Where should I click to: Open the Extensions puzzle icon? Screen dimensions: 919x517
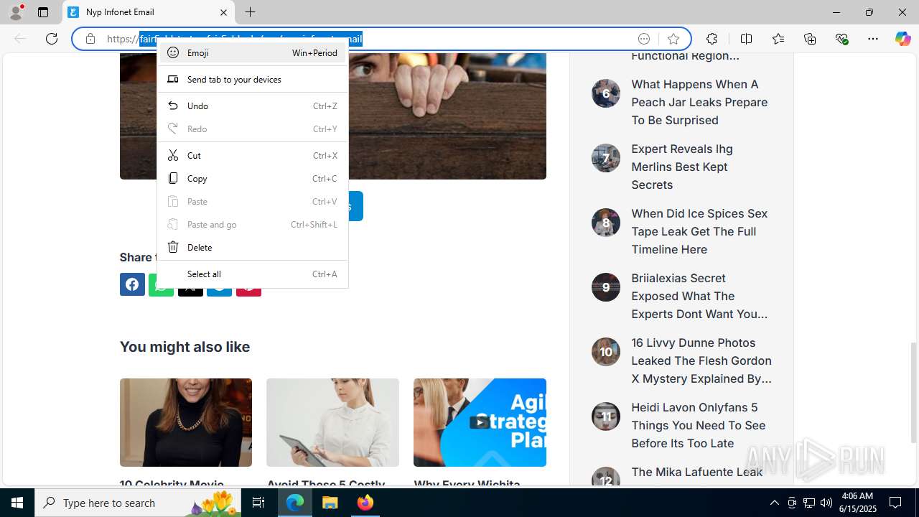tap(712, 39)
